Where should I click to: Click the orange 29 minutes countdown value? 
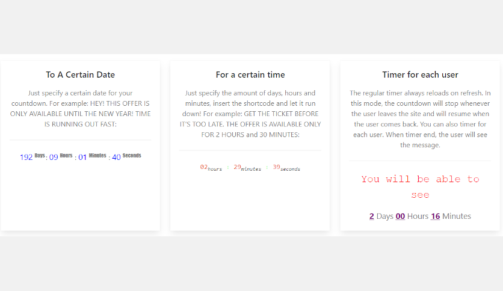(237, 167)
